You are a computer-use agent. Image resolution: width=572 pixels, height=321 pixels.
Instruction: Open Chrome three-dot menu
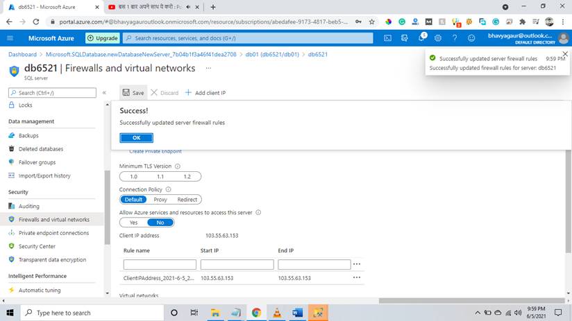563,22
